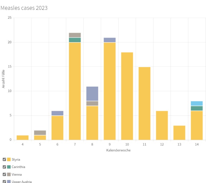The height and width of the screenshot is (183, 206).
Task: Uncheck the Vienna legend checkbox
Action: coord(4,174)
